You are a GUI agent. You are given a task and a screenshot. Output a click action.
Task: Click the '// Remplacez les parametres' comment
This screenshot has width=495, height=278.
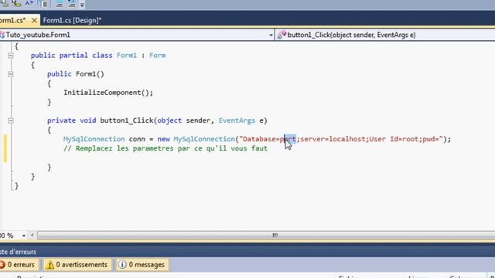166,148
